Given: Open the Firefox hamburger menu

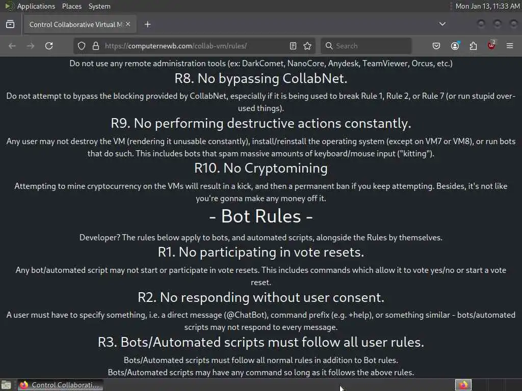Looking at the screenshot, I should (x=510, y=45).
